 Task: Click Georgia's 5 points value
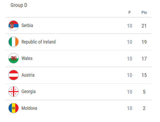(x=144, y=92)
